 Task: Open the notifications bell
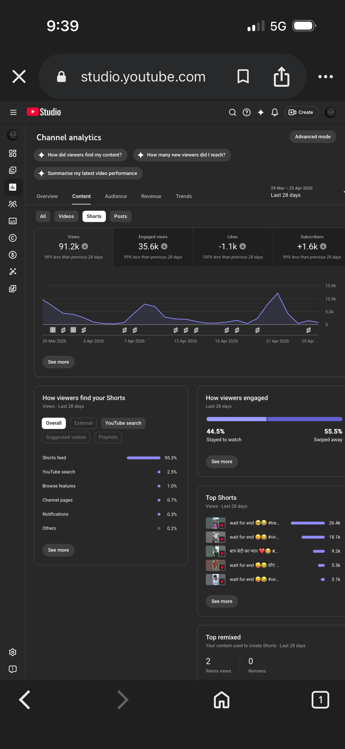(274, 112)
